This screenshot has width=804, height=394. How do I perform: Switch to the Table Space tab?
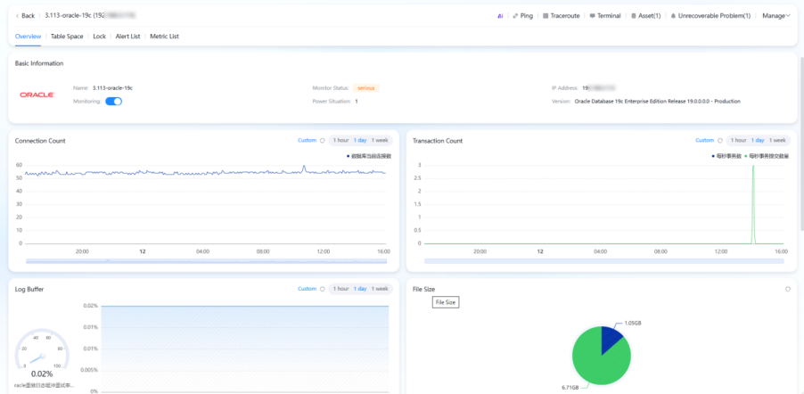pos(67,37)
